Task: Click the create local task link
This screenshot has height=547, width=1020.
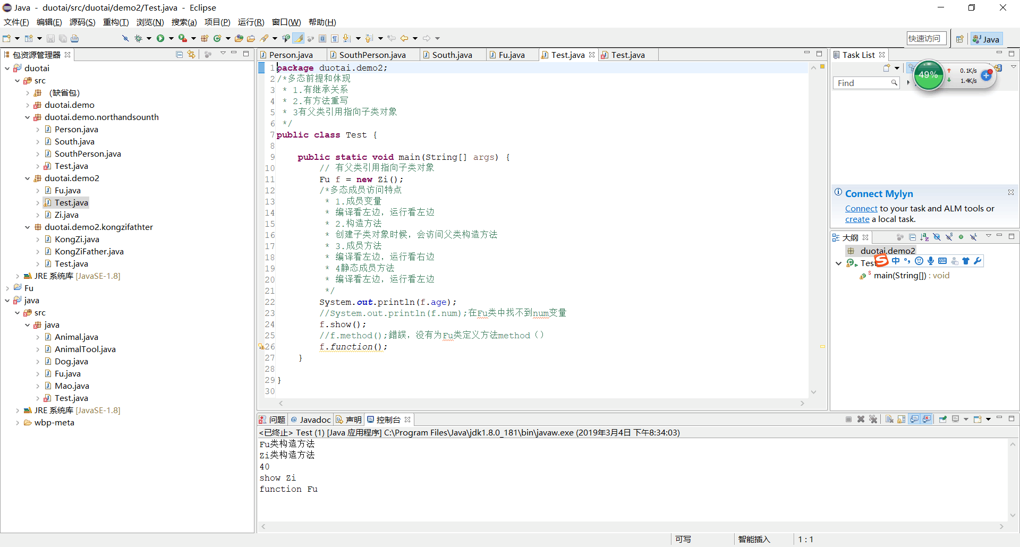Action: [x=857, y=219]
